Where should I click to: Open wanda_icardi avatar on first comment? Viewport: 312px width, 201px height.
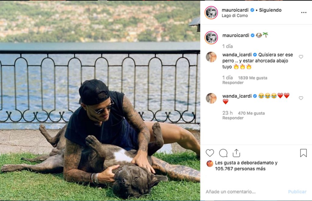click(x=211, y=57)
